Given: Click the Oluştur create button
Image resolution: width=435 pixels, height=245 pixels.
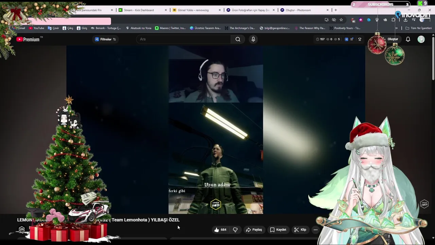Looking at the screenshot, I should pos(393,39).
